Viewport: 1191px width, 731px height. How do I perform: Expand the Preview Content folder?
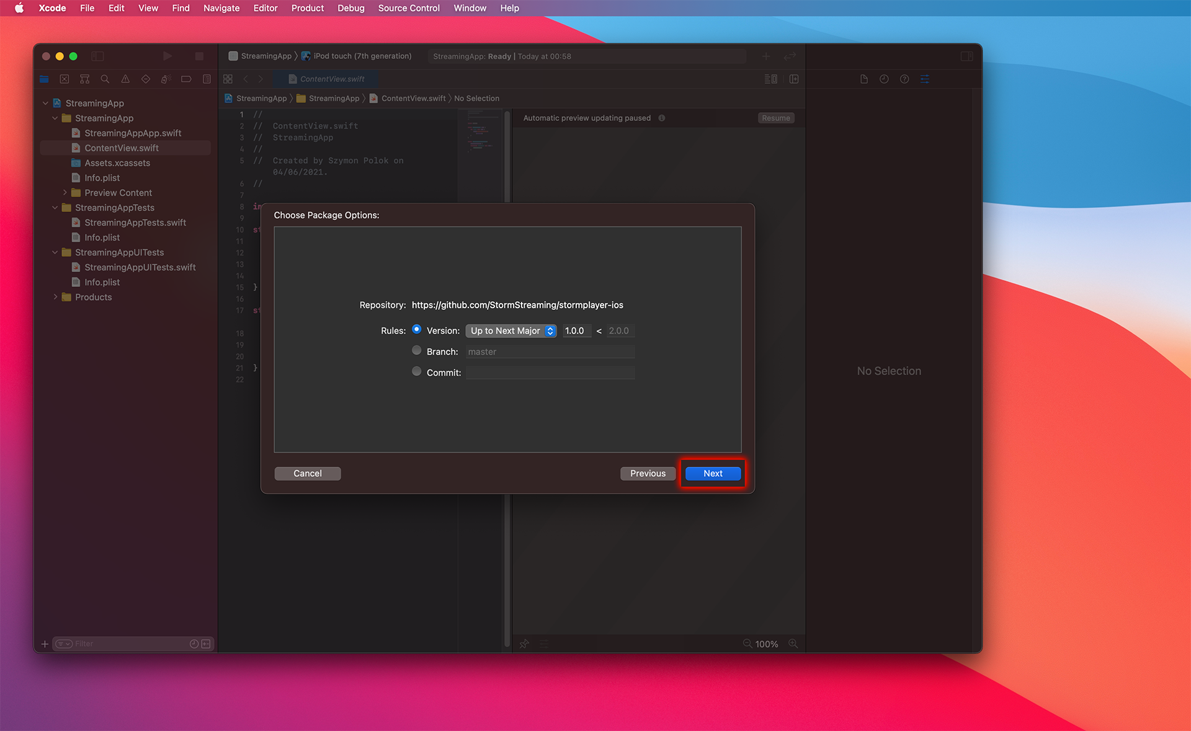(x=65, y=192)
